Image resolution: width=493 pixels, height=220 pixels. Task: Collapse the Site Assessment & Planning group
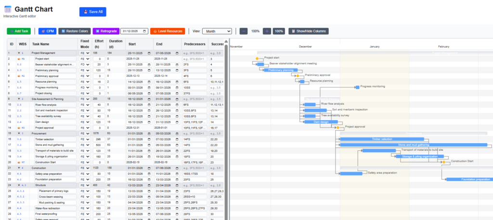pyautogui.click(x=19, y=98)
